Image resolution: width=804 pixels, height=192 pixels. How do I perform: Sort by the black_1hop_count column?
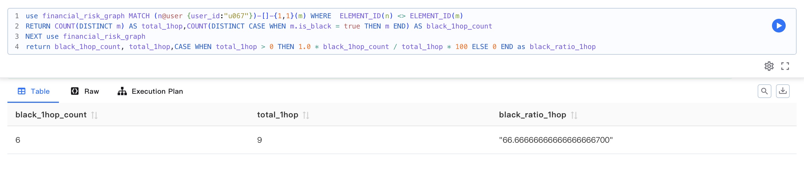coord(94,115)
